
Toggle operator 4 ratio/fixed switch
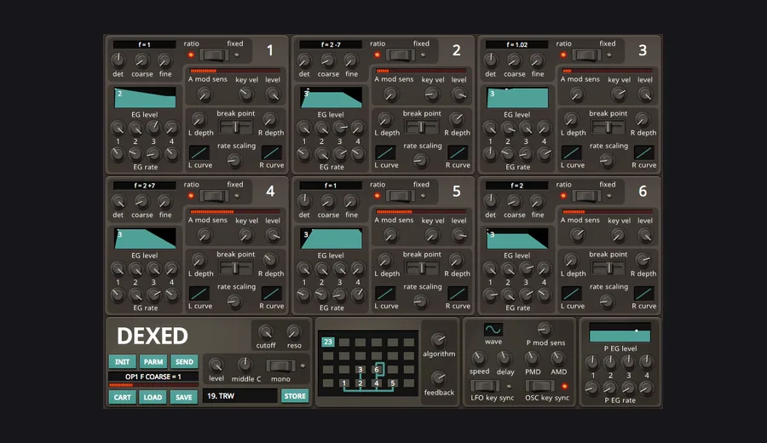(214, 196)
